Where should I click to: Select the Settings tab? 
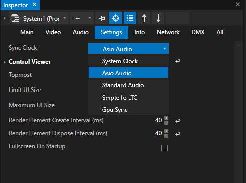pos(111,33)
